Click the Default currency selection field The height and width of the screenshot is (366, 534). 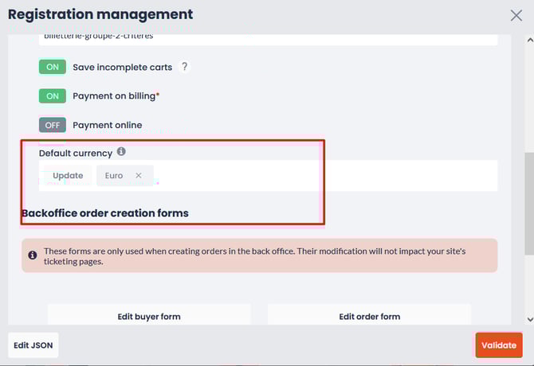coord(268,175)
